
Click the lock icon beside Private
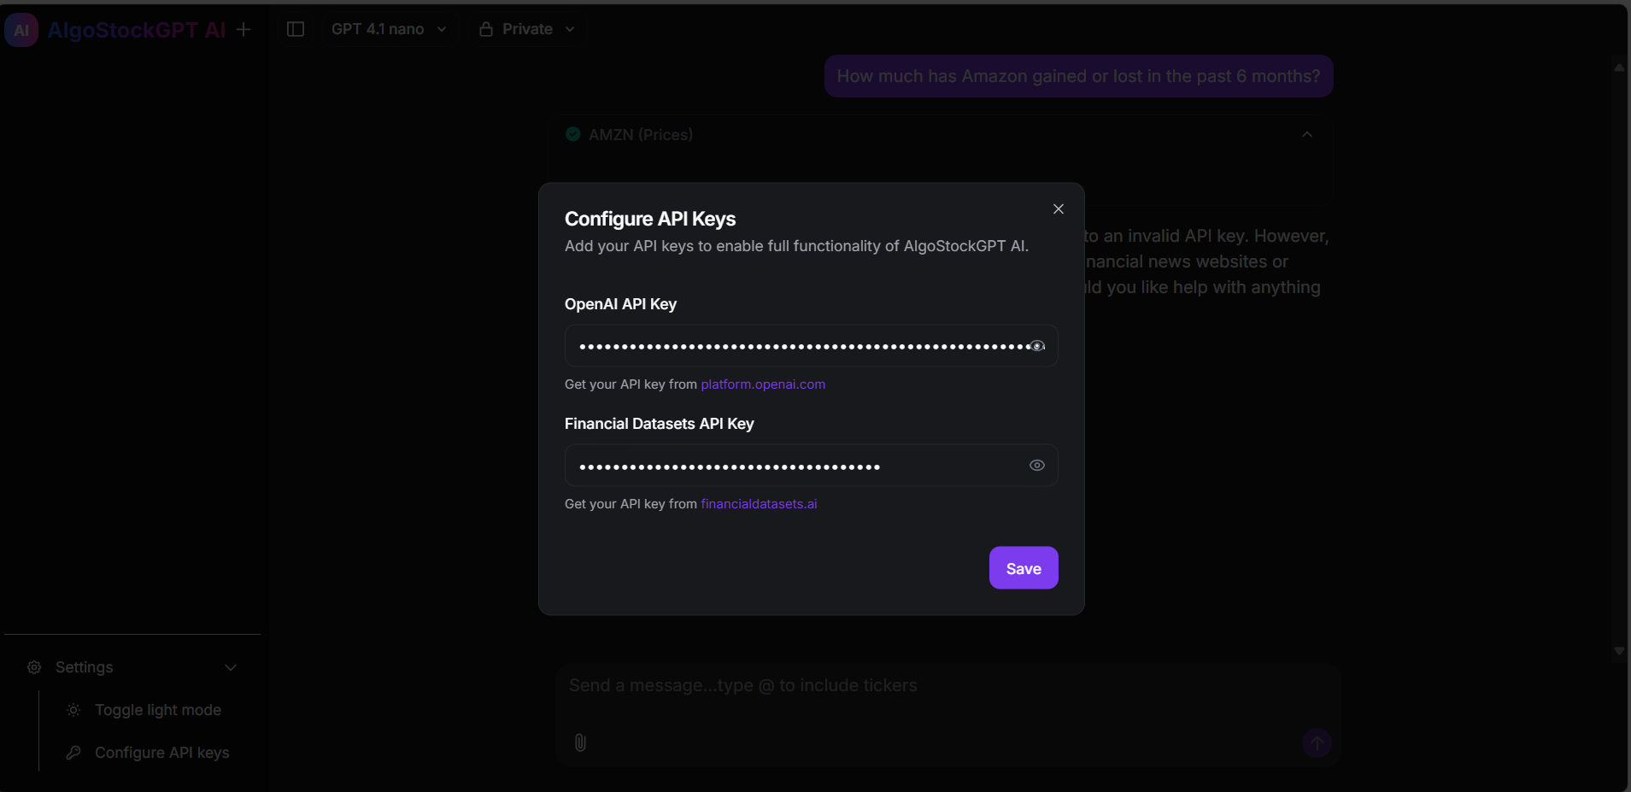tap(486, 29)
